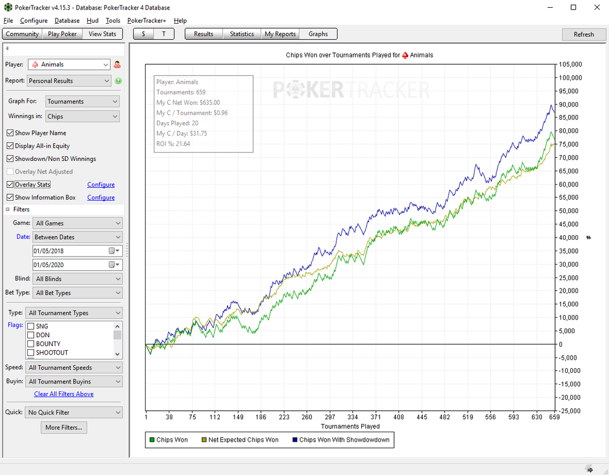
Task: Open the Tools menu
Action: [113, 21]
